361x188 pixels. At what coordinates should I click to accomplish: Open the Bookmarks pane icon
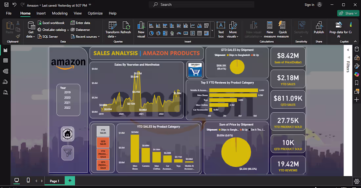[357, 83]
